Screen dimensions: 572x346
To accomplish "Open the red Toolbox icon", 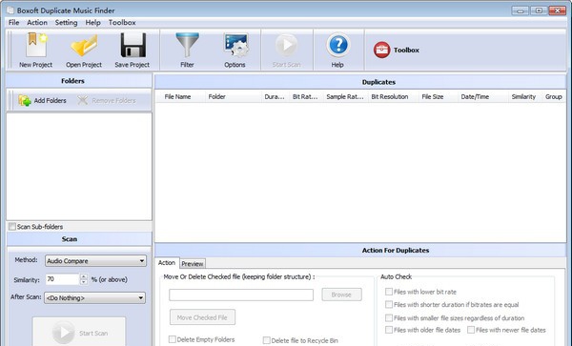I will [x=381, y=50].
